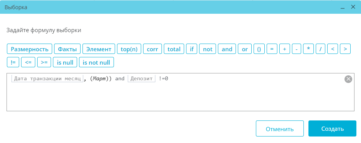The height and width of the screenshot is (143, 361).
Task: Cancel the dialog with Отменить
Action: coord(280,128)
